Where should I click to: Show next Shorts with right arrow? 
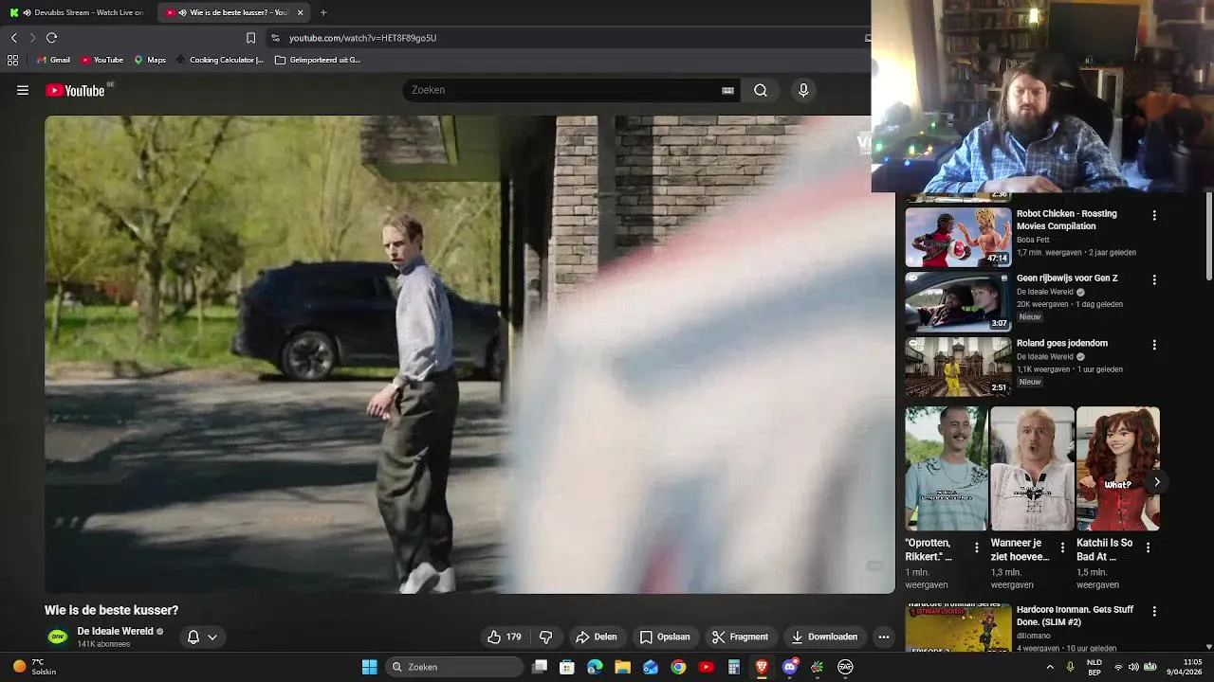click(x=1156, y=482)
